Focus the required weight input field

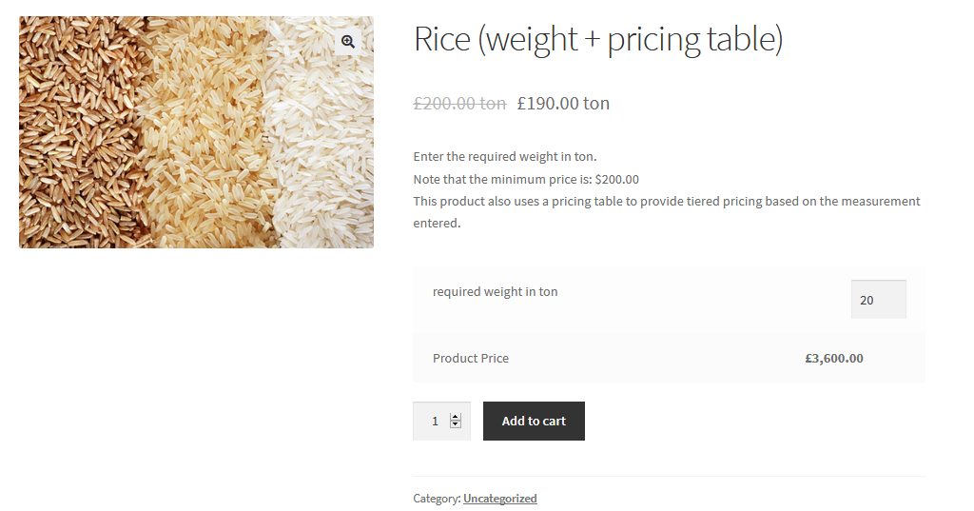pos(878,300)
